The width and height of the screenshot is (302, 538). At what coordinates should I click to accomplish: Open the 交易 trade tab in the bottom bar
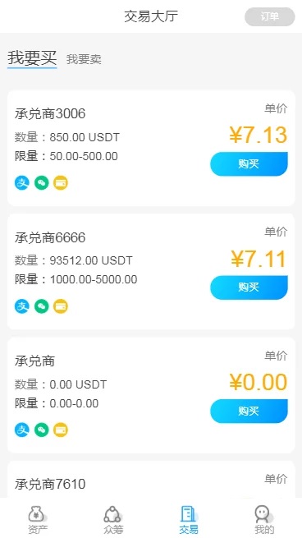click(189, 520)
